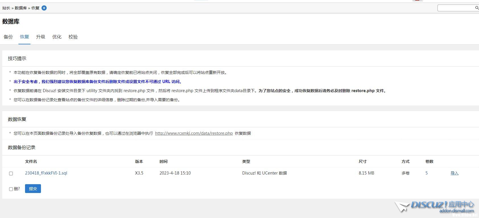Open the restore.php URL link
This screenshot has width=479, height=218.
pos(194,133)
